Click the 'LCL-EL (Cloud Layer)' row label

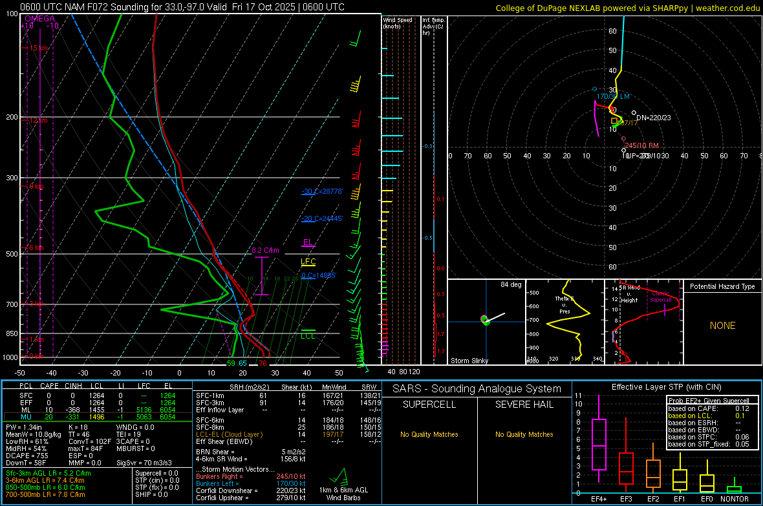[x=229, y=434]
